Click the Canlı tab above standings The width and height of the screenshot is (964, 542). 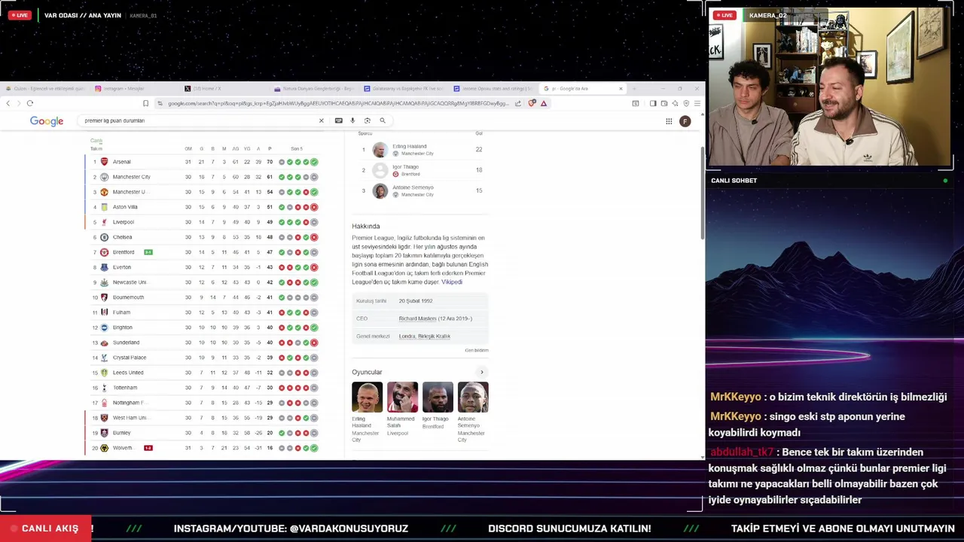coord(96,141)
